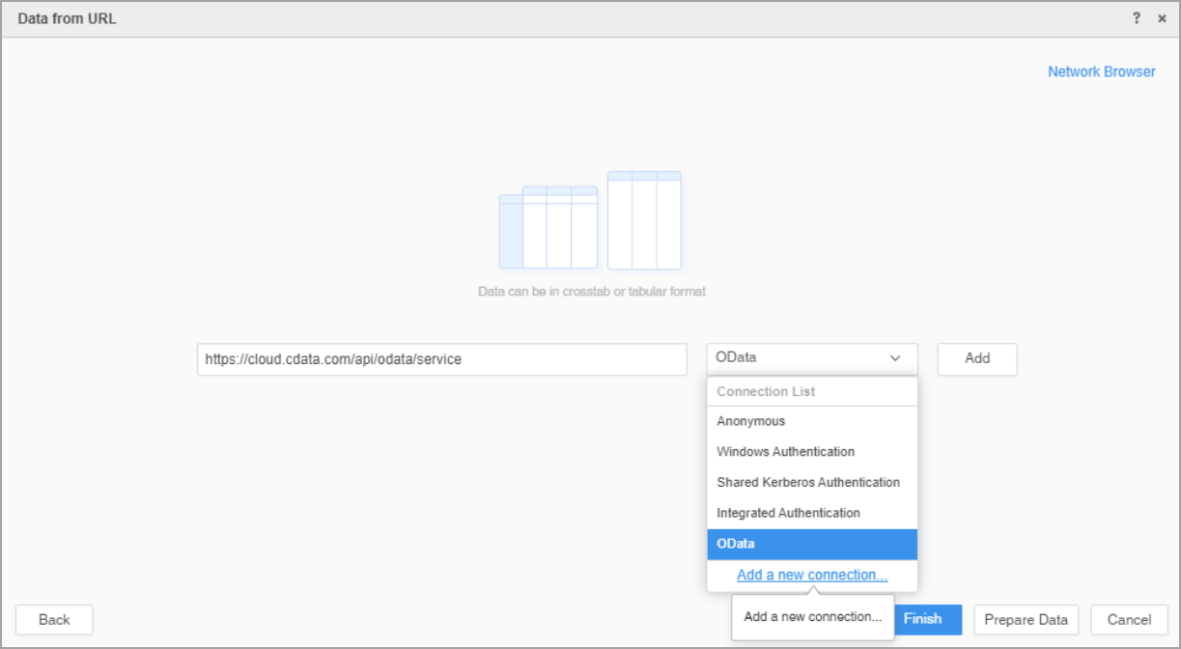Click the Add a new connection tooltip text
1181x649 pixels.
tap(812, 616)
